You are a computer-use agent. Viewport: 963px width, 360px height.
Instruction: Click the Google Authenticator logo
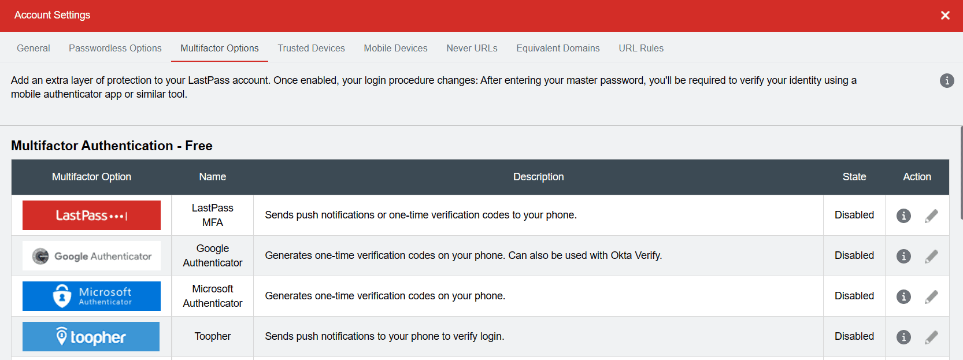pyautogui.click(x=91, y=255)
